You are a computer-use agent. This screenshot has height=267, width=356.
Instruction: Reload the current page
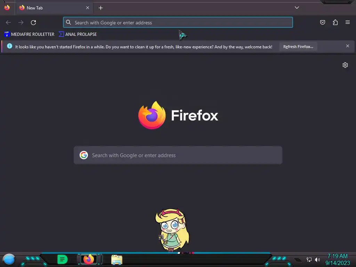[x=33, y=23]
